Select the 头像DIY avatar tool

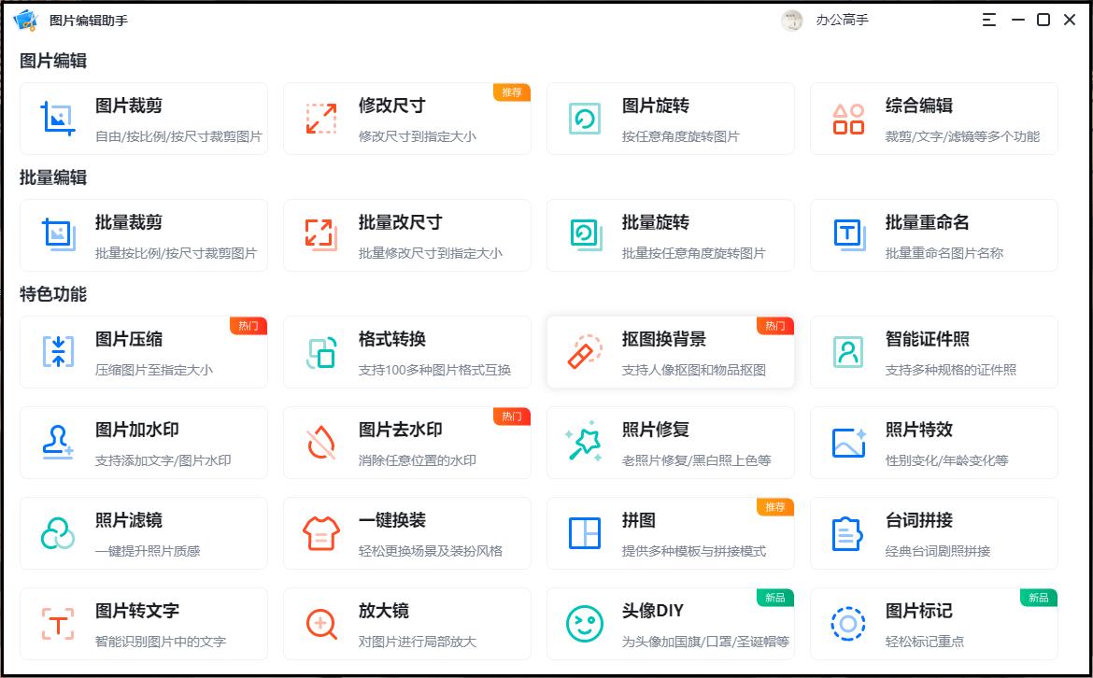coord(671,622)
